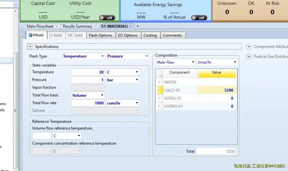Click the CALCI-01 row selector arrow
Image resolution: width=288 pixels, height=171 pixels.
[x=159, y=90]
